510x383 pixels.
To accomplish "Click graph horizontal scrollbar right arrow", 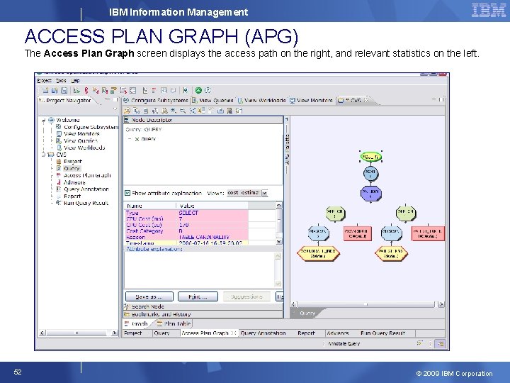I will tap(441, 304).
